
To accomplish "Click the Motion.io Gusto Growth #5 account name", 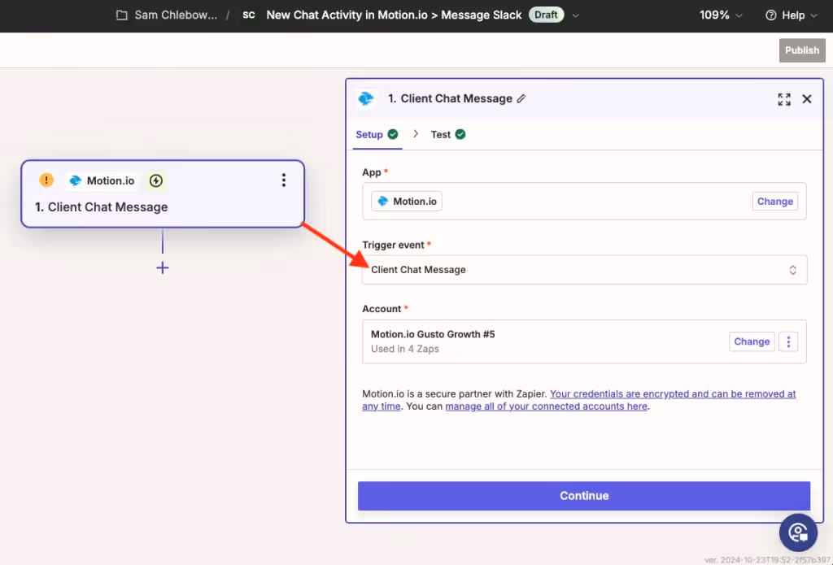I will coord(433,334).
